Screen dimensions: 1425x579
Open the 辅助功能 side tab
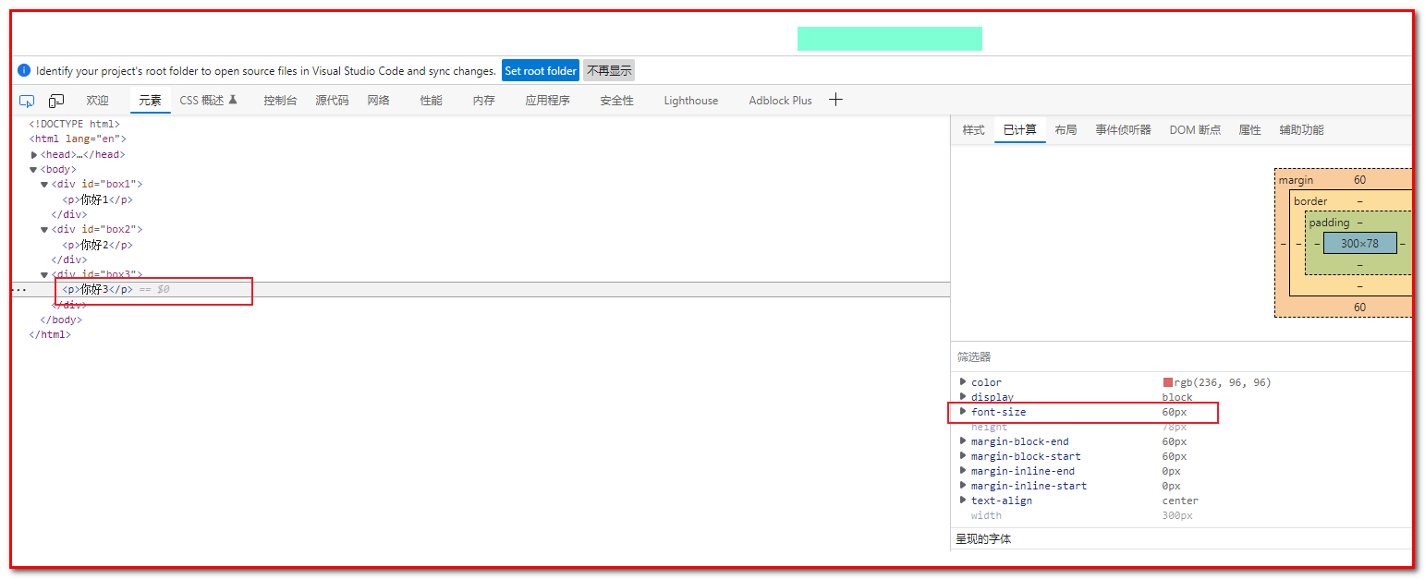(1301, 130)
